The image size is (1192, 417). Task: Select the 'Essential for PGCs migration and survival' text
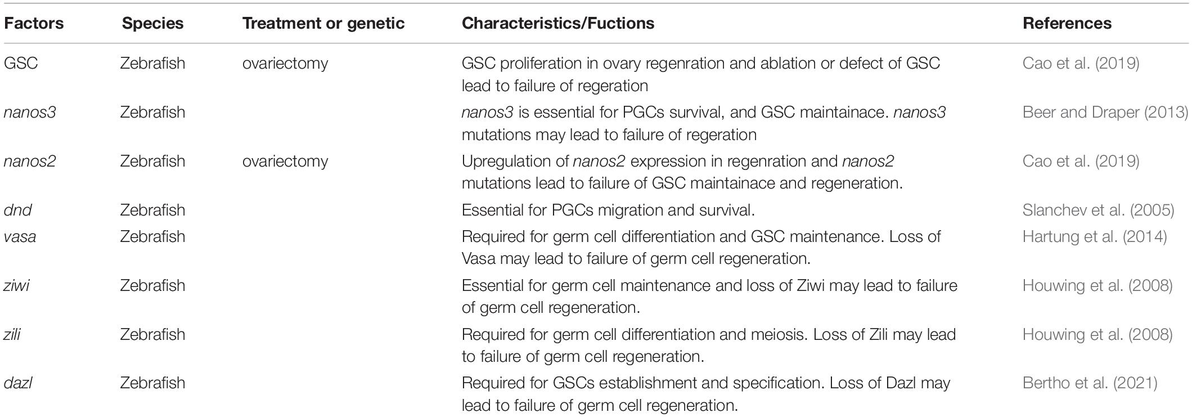coord(608,210)
